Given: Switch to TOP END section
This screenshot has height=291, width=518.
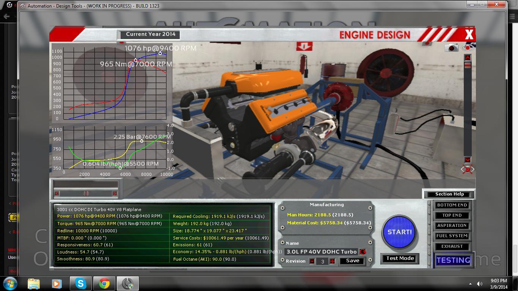Looking at the screenshot, I should [452, 215].
